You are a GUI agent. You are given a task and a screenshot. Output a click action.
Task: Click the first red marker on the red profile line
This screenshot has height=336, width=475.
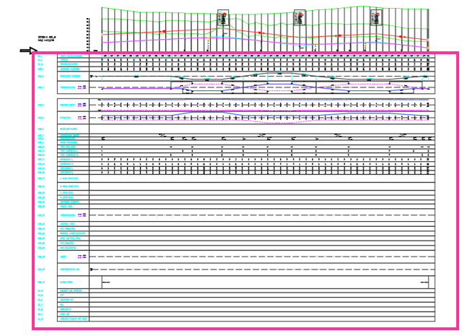164,32
